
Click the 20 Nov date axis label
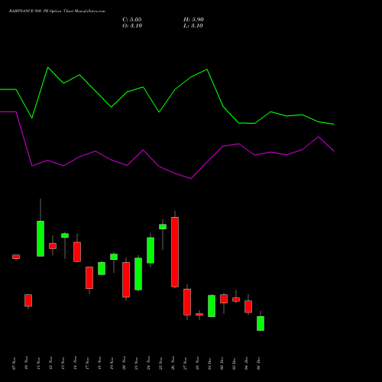(124, 363)
